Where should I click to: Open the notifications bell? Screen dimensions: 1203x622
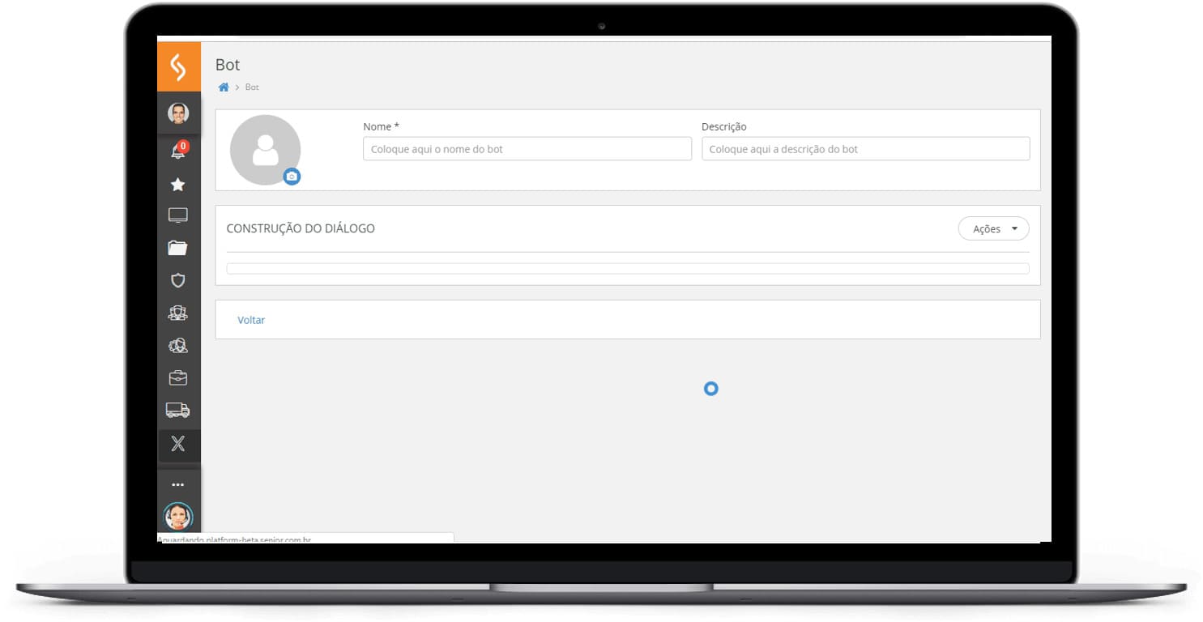click(177, 151)
